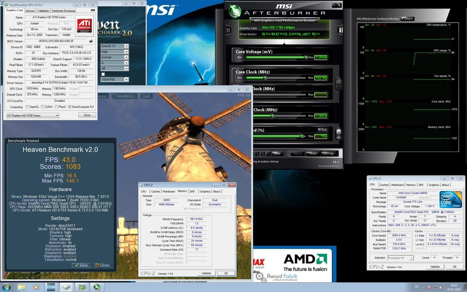Viewport: 467px width, 292px height.
Task: Click the network tray icon
Action: [435, 287]
